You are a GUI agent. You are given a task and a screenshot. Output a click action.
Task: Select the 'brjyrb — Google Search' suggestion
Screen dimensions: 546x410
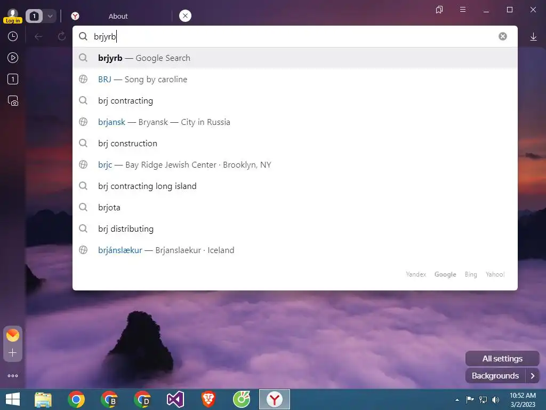point(295,58)
